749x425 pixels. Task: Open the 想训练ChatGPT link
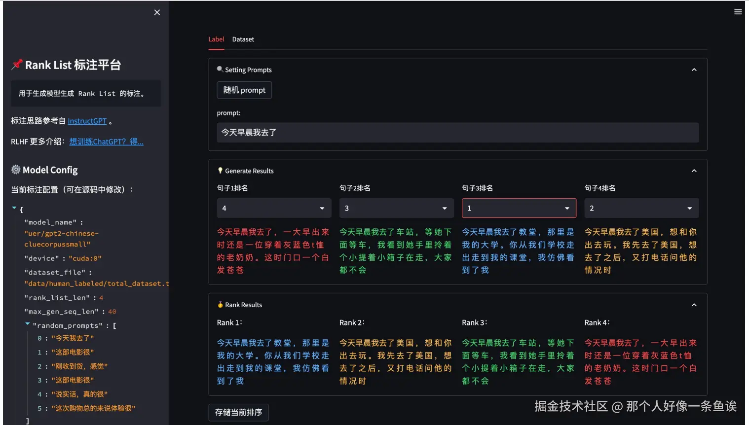(106, 142)
